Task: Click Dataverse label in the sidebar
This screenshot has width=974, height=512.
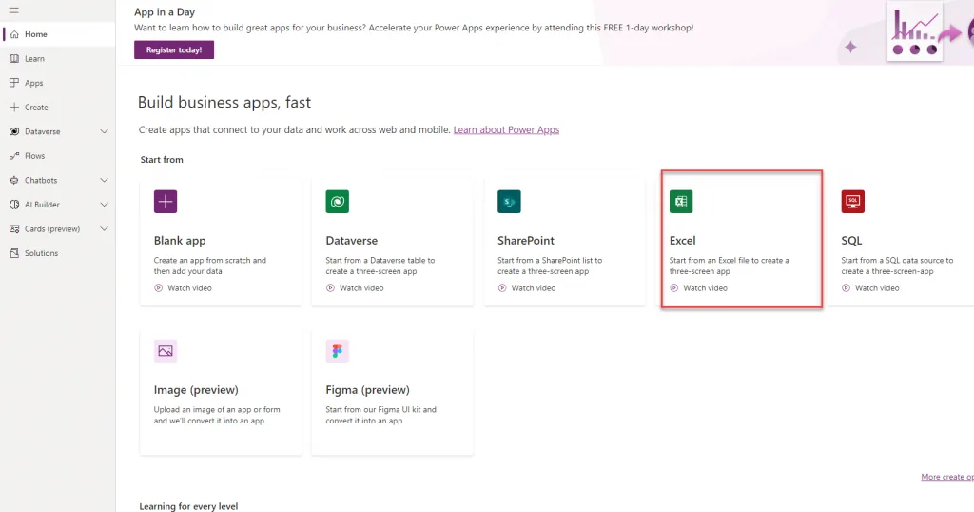Action: (x=42, y=131)
